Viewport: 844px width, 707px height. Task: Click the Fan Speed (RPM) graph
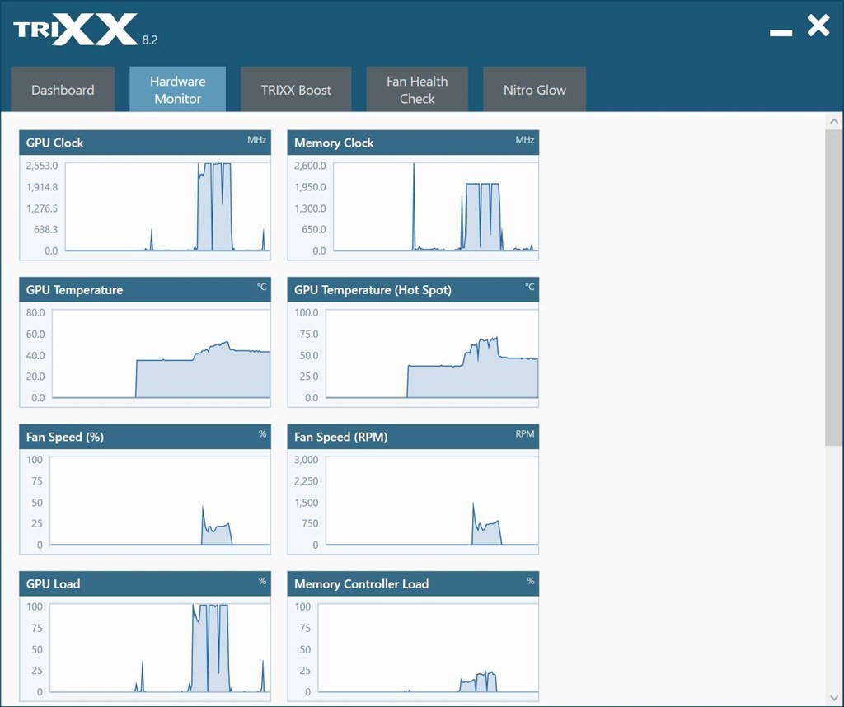[429, 501]
